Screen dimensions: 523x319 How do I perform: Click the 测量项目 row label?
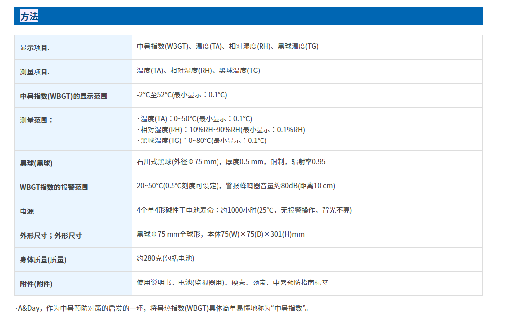pos(35,72)
